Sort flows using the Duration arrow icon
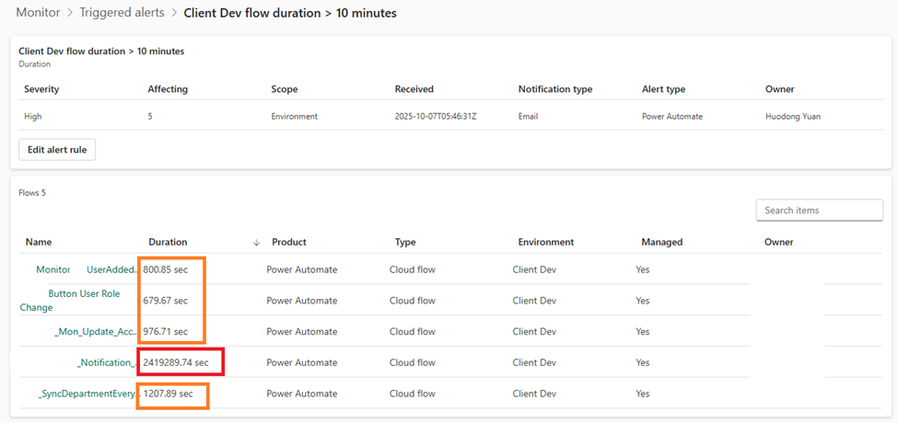The height and width of the screenshot is (423, 898). (256, 243)
